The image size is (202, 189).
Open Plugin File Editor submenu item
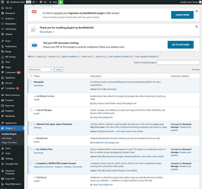[9, 143]
